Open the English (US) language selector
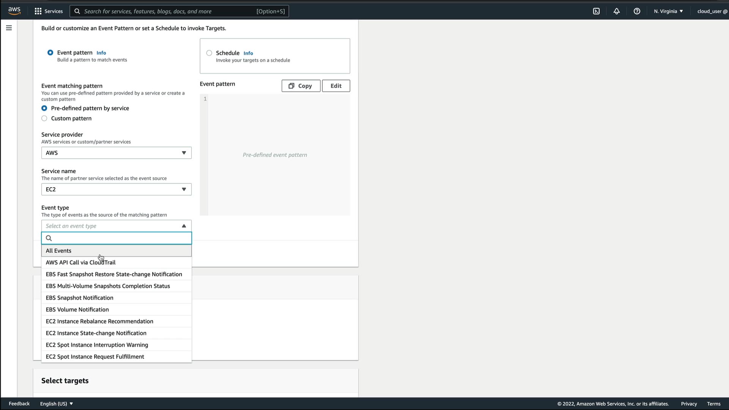 56,404
